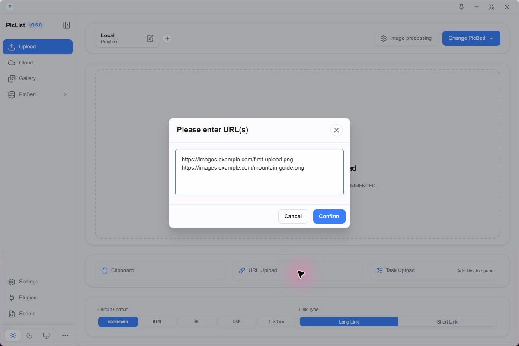Click the Settings gear icon in sidebar

pyautogui.click(x=12, y=282)
